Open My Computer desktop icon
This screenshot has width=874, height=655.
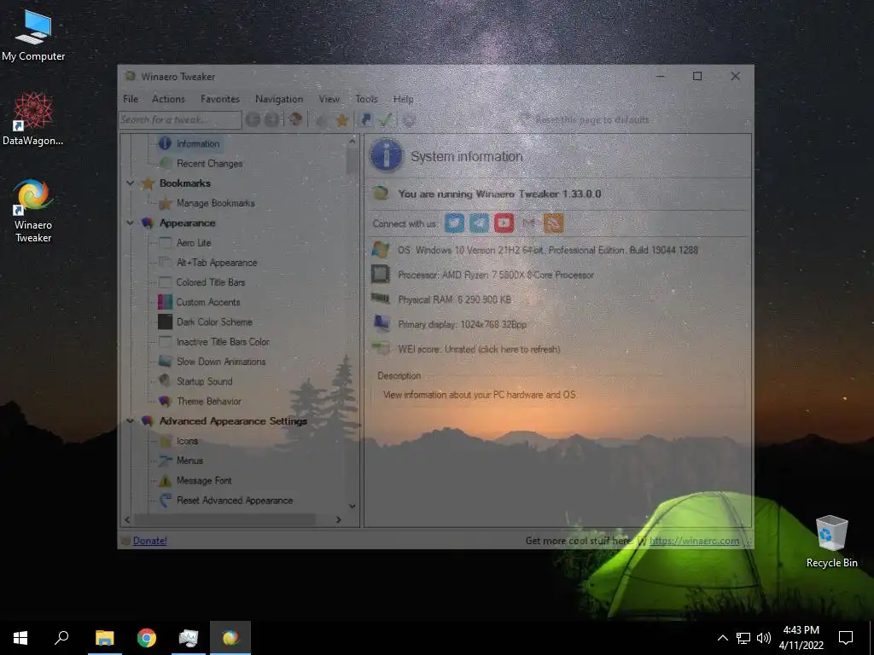(x=33, y=36)
